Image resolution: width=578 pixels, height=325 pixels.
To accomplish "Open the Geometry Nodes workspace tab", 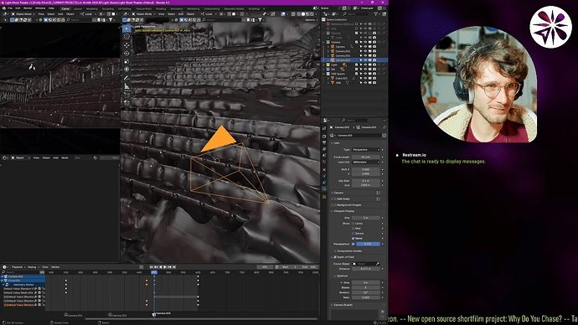I will coord(234,8).
